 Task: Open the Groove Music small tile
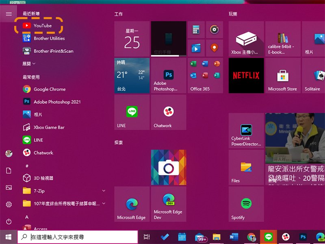214,30
